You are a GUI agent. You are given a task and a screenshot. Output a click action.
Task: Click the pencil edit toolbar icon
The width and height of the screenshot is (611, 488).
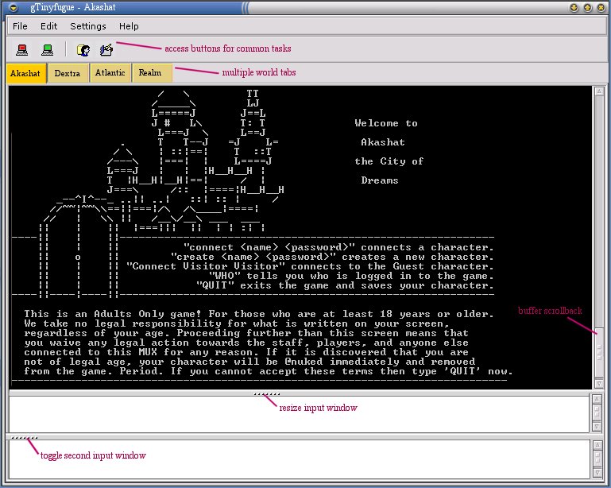point(106,50)
